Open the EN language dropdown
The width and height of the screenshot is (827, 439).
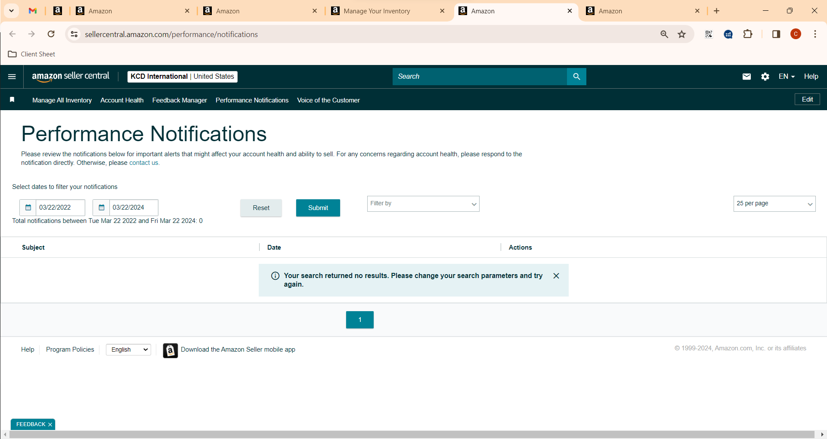click(787, 77)
